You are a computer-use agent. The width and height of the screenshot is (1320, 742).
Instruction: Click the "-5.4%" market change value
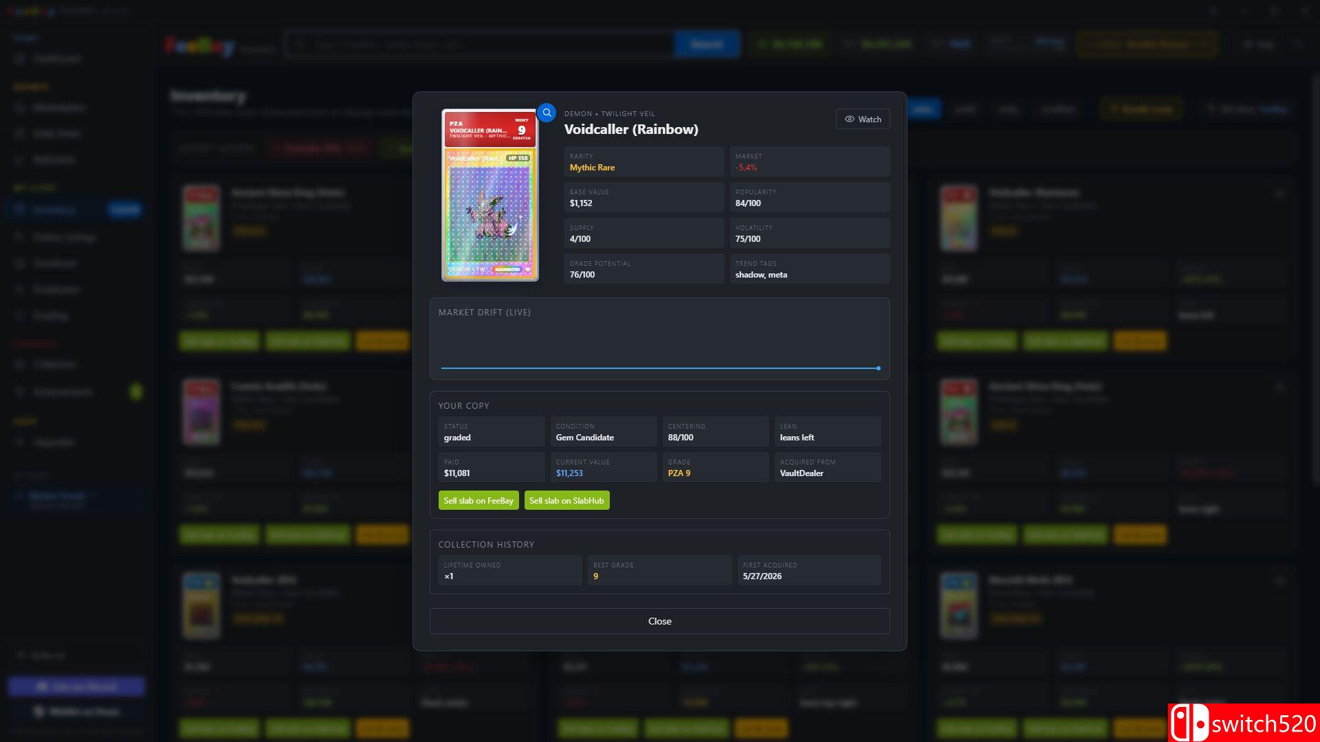click(x=746, y=168)
